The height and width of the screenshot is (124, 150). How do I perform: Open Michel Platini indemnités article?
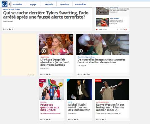pos(79,107)
